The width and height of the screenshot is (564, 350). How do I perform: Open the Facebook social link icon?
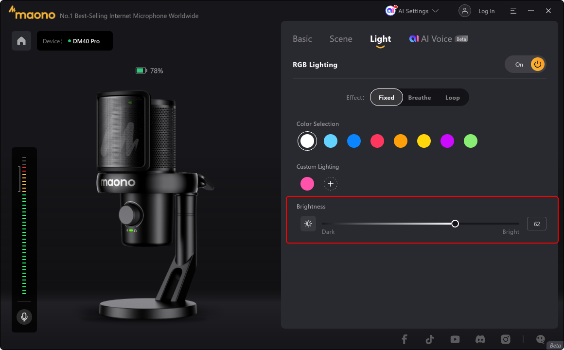coord(405,339)
